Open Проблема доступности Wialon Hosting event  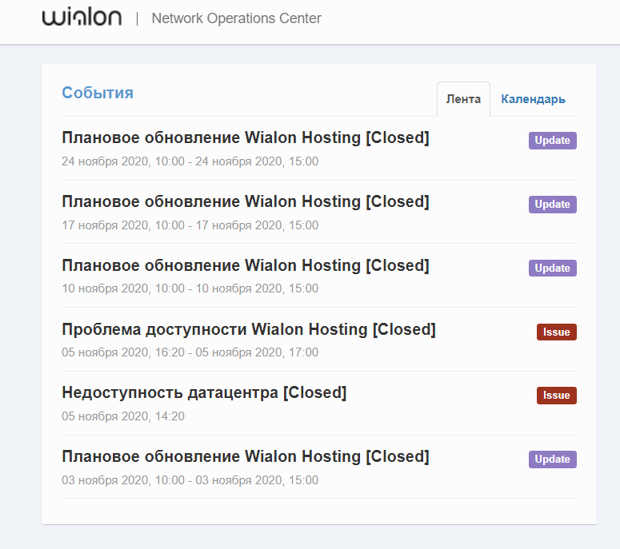click(249, 329)
